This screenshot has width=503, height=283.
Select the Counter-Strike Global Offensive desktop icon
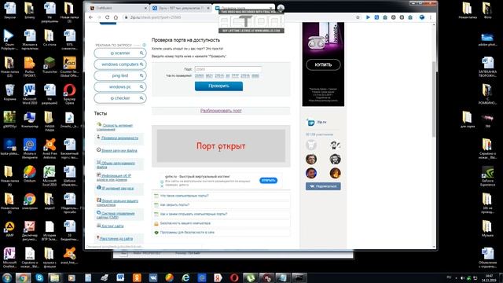click(x=69, y=66)
